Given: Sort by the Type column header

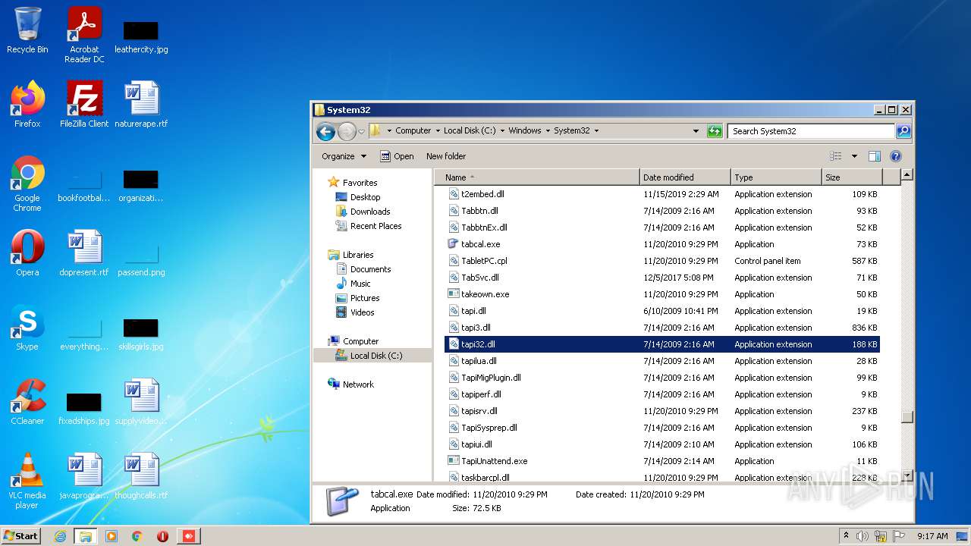Looking at the screenshot, I should click(776, 177).
